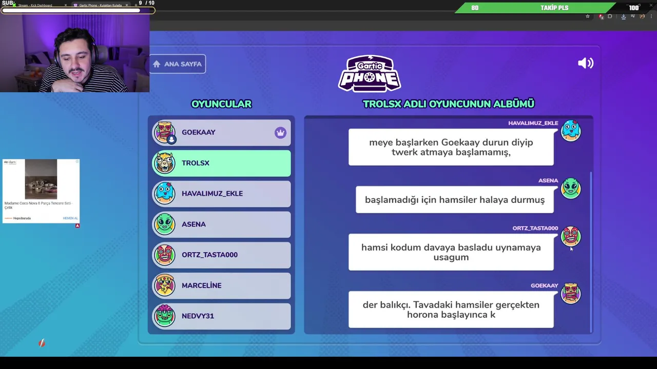Open a new browser tab with plus
This screenshot has width=657, height=369.
(136, 5)
